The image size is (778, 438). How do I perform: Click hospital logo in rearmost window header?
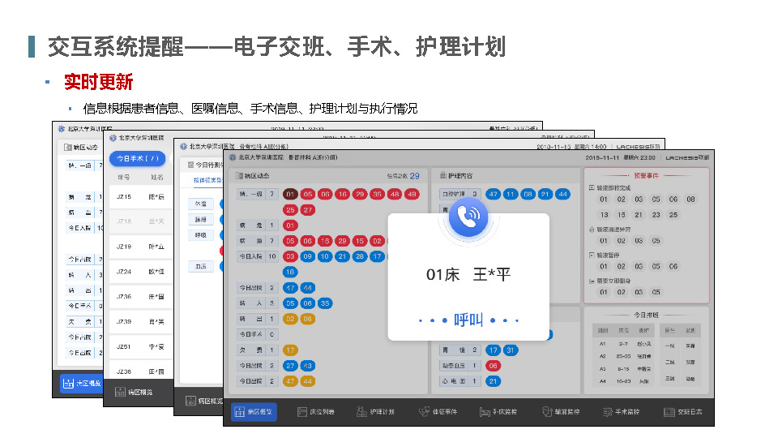62,129
